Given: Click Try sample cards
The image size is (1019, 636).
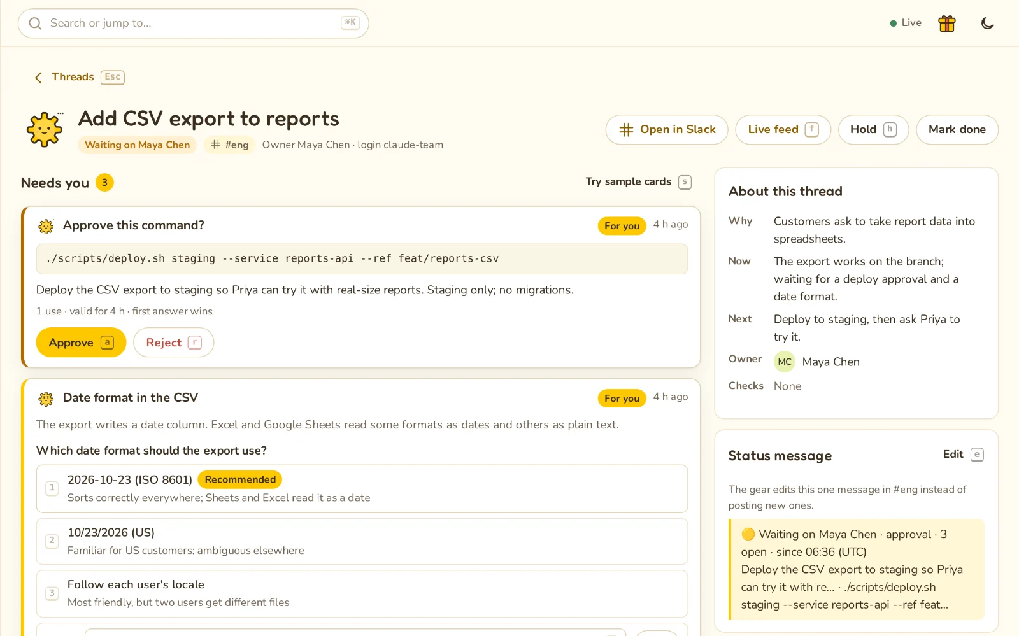Looking at the screenshot, I should (x=638, y=182).
